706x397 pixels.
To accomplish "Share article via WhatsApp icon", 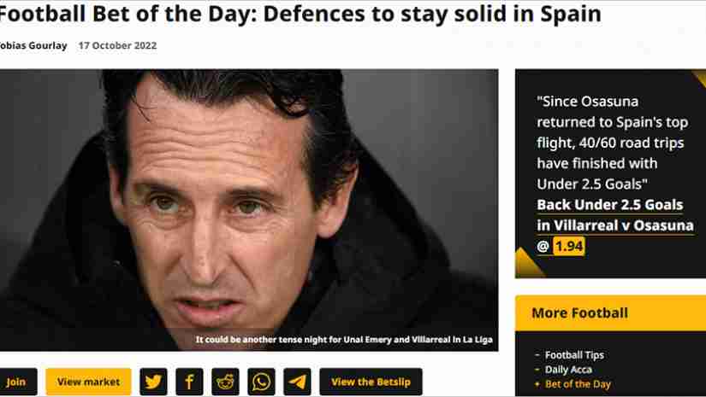I will pyautogui.click(x=261, y=382).
